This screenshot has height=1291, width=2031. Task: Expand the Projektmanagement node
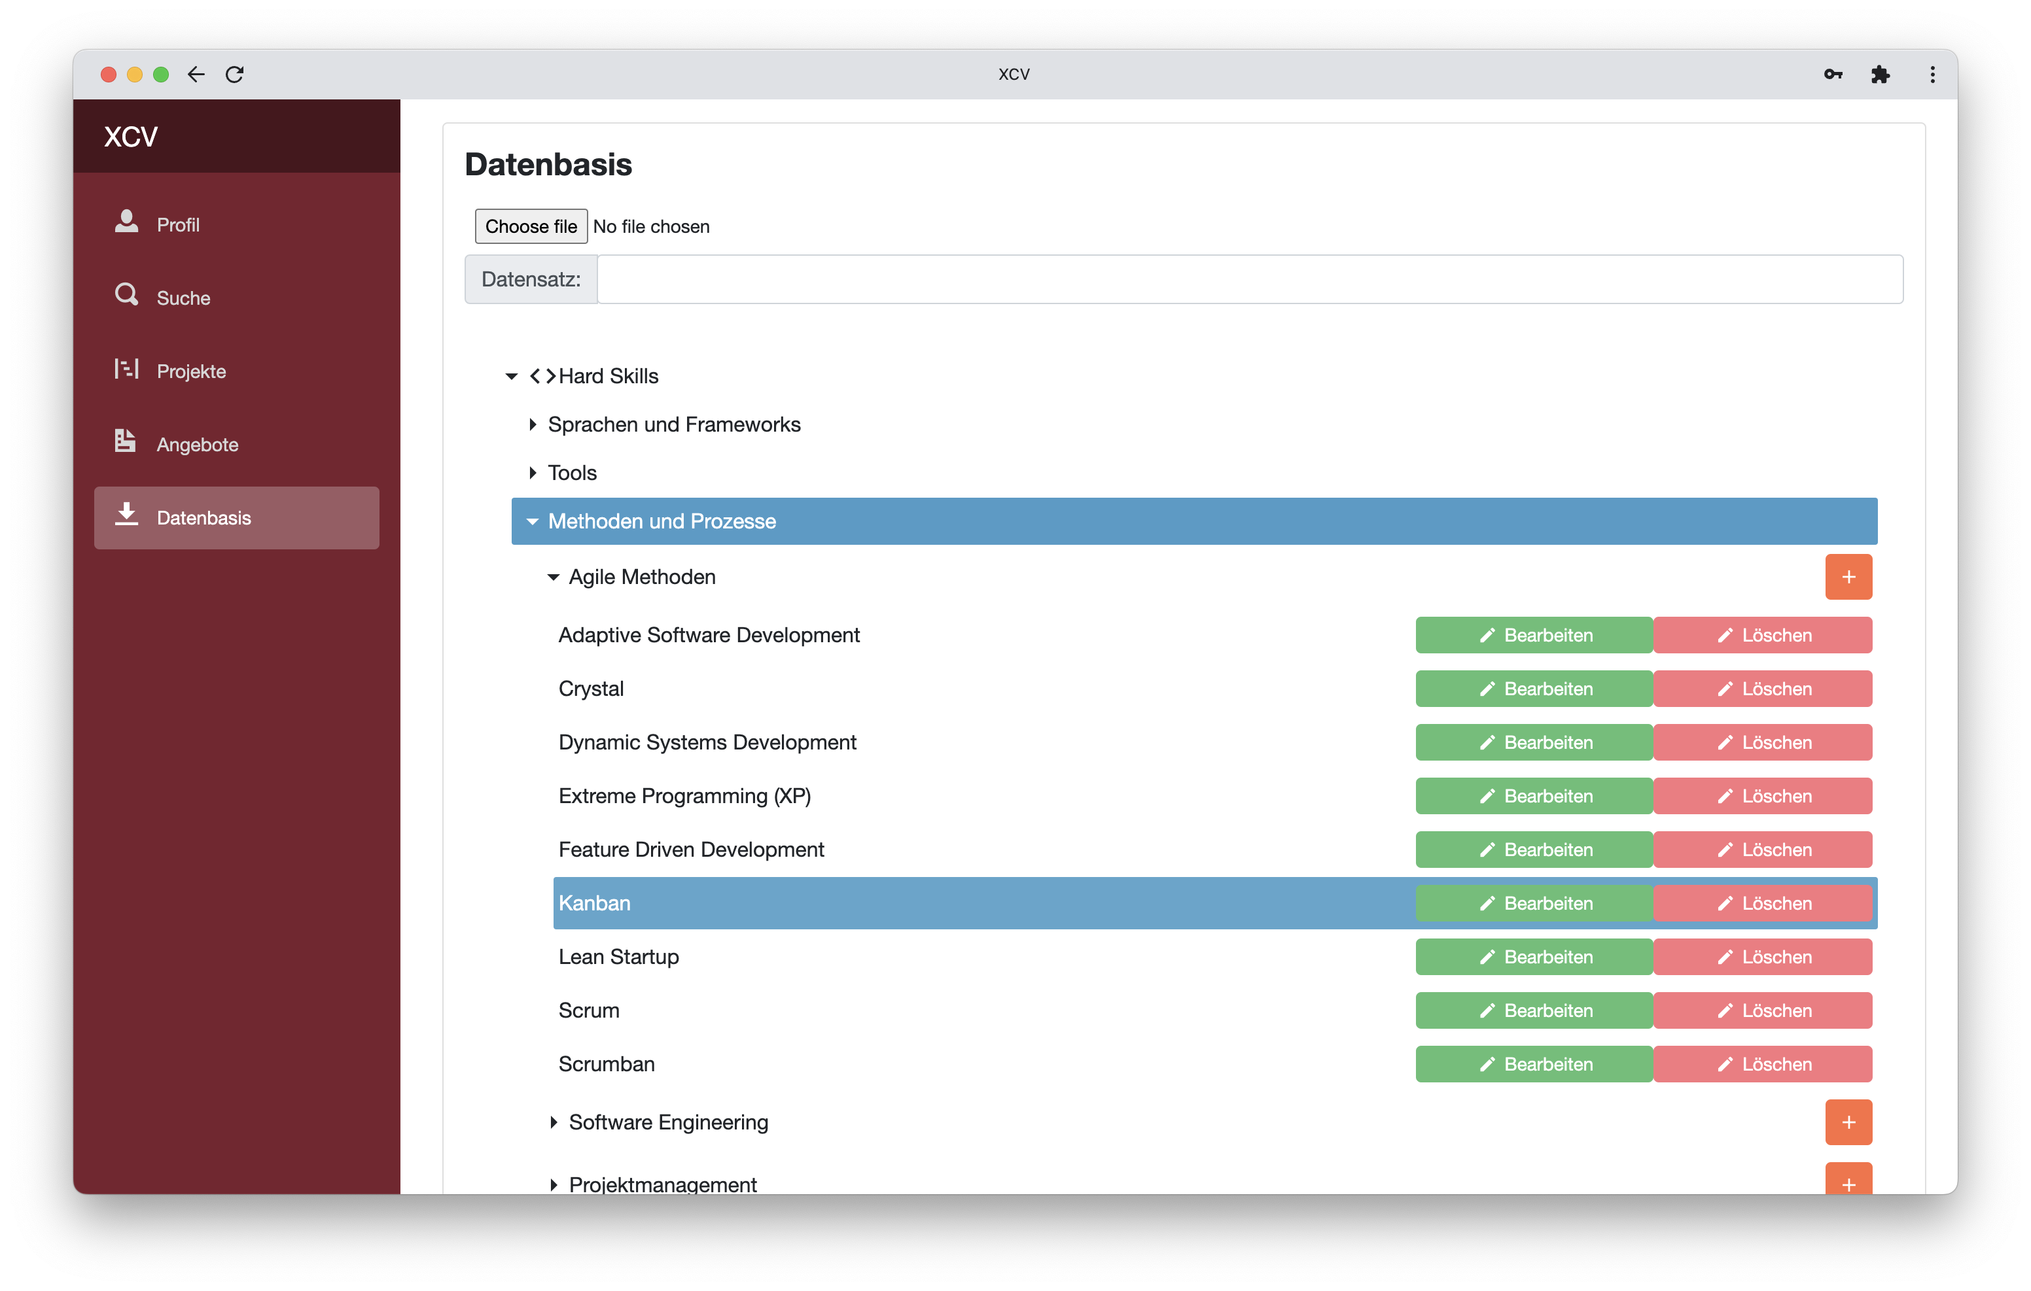pyautogui.click(x=554, y=1185)
